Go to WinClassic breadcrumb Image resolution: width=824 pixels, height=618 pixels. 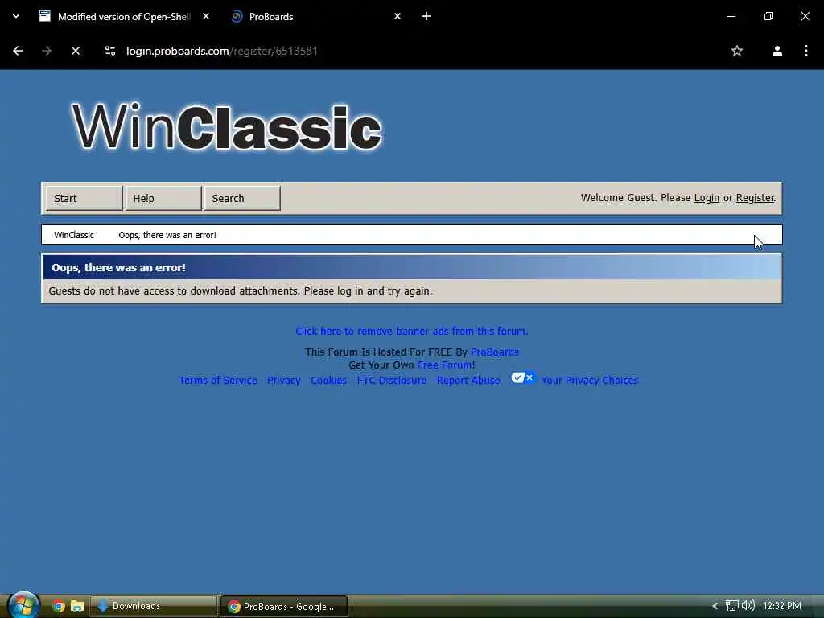[x=73, y=235]
